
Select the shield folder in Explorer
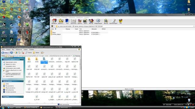(37, 60)
